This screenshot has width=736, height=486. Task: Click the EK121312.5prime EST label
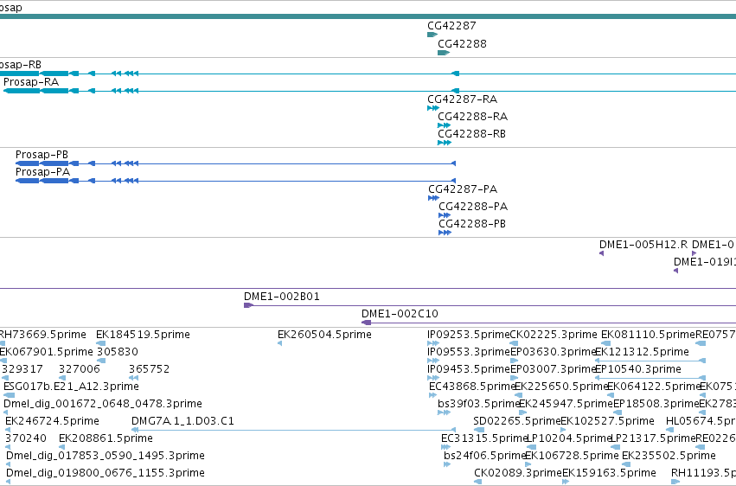[x=642, y=352]
